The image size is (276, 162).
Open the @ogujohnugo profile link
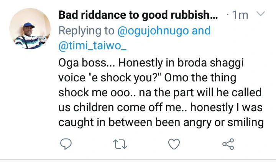coord(152,31)
